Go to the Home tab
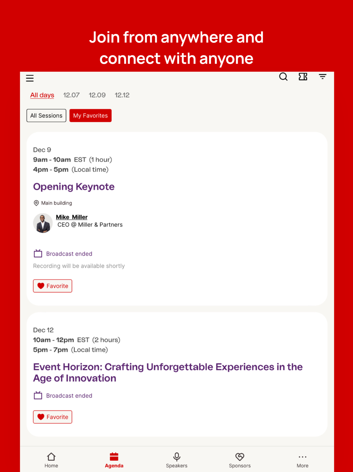Image resolution: width=353 pixels, height=472 pixels. coord(51,460)
